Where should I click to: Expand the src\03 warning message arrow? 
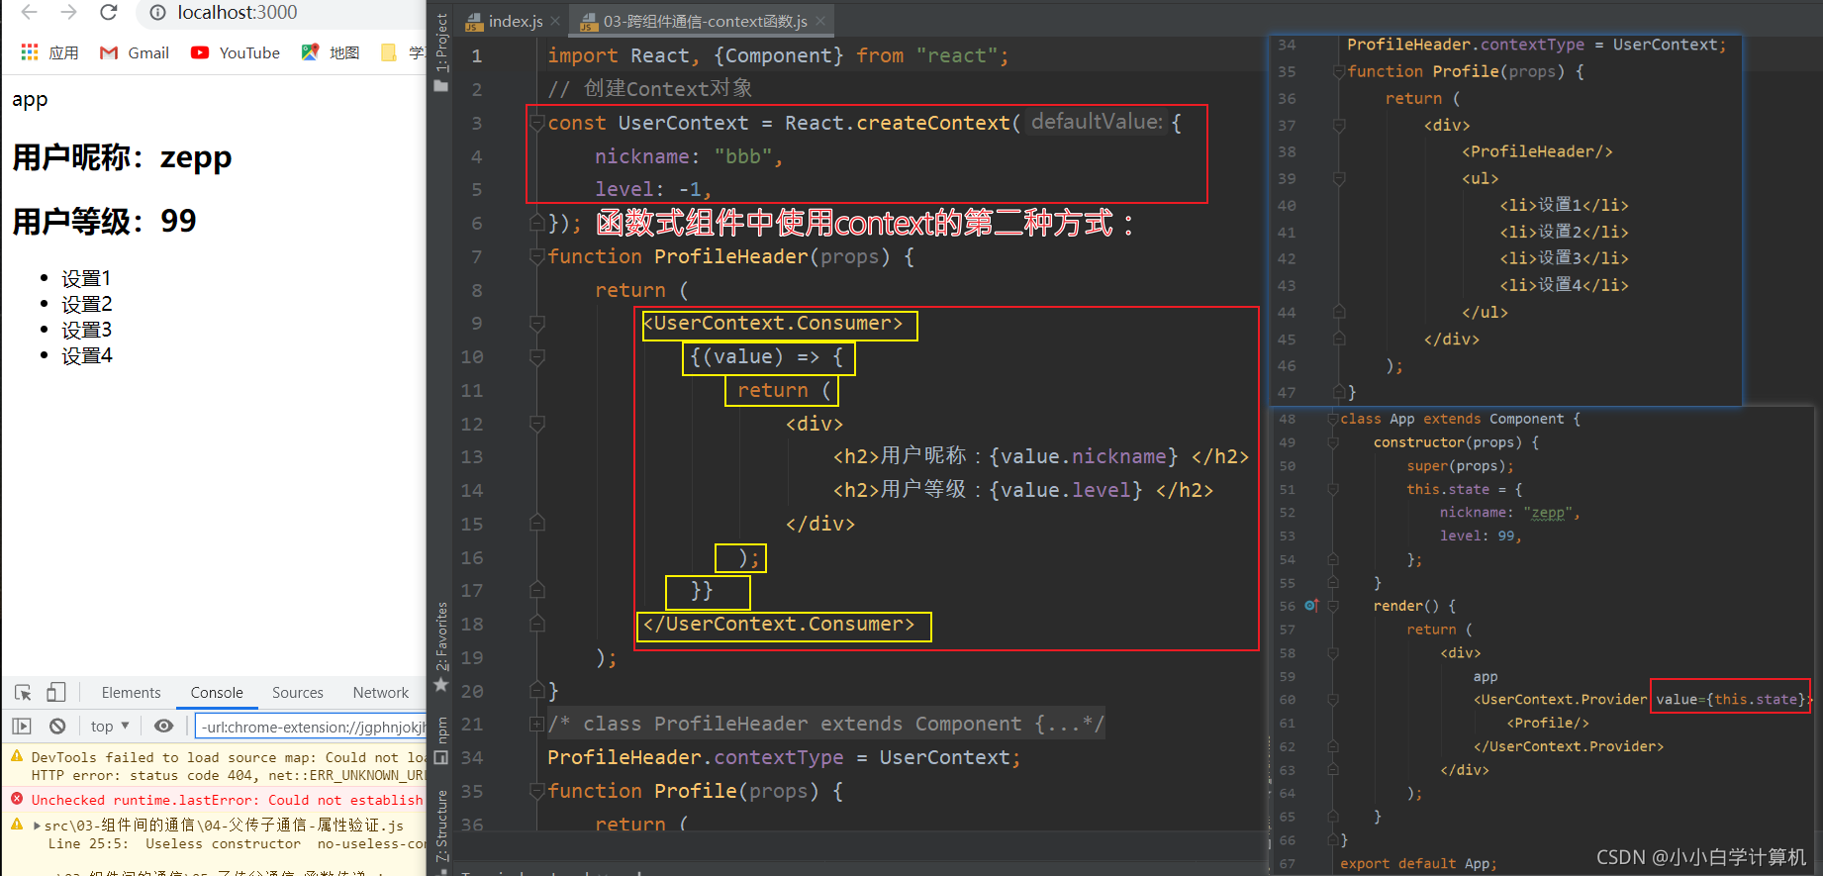[x=38, y=826]
